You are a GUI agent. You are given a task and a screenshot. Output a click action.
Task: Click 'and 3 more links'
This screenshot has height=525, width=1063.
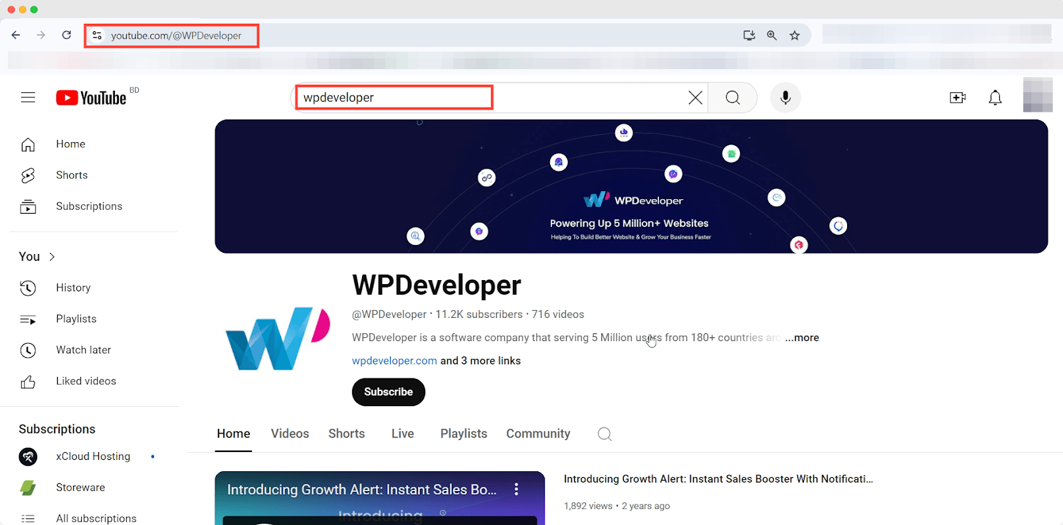pyautogui.click(x=480, y=360)
